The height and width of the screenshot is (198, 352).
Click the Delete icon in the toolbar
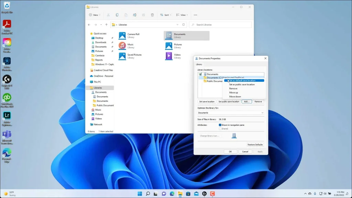152,15
